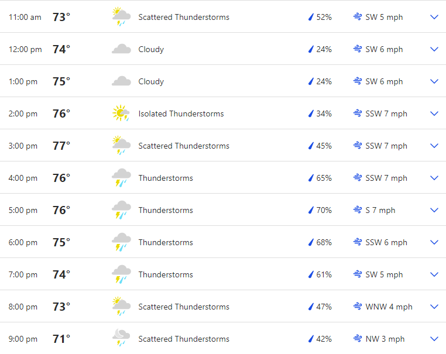Click the SSW 6 mph wind text
The image size is (446, 354).
click(x=386, y=242)
